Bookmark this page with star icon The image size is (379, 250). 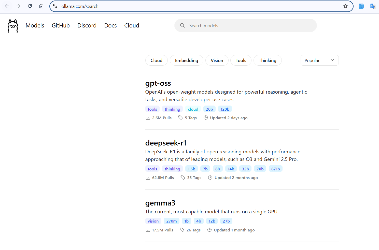pos(345,6)
